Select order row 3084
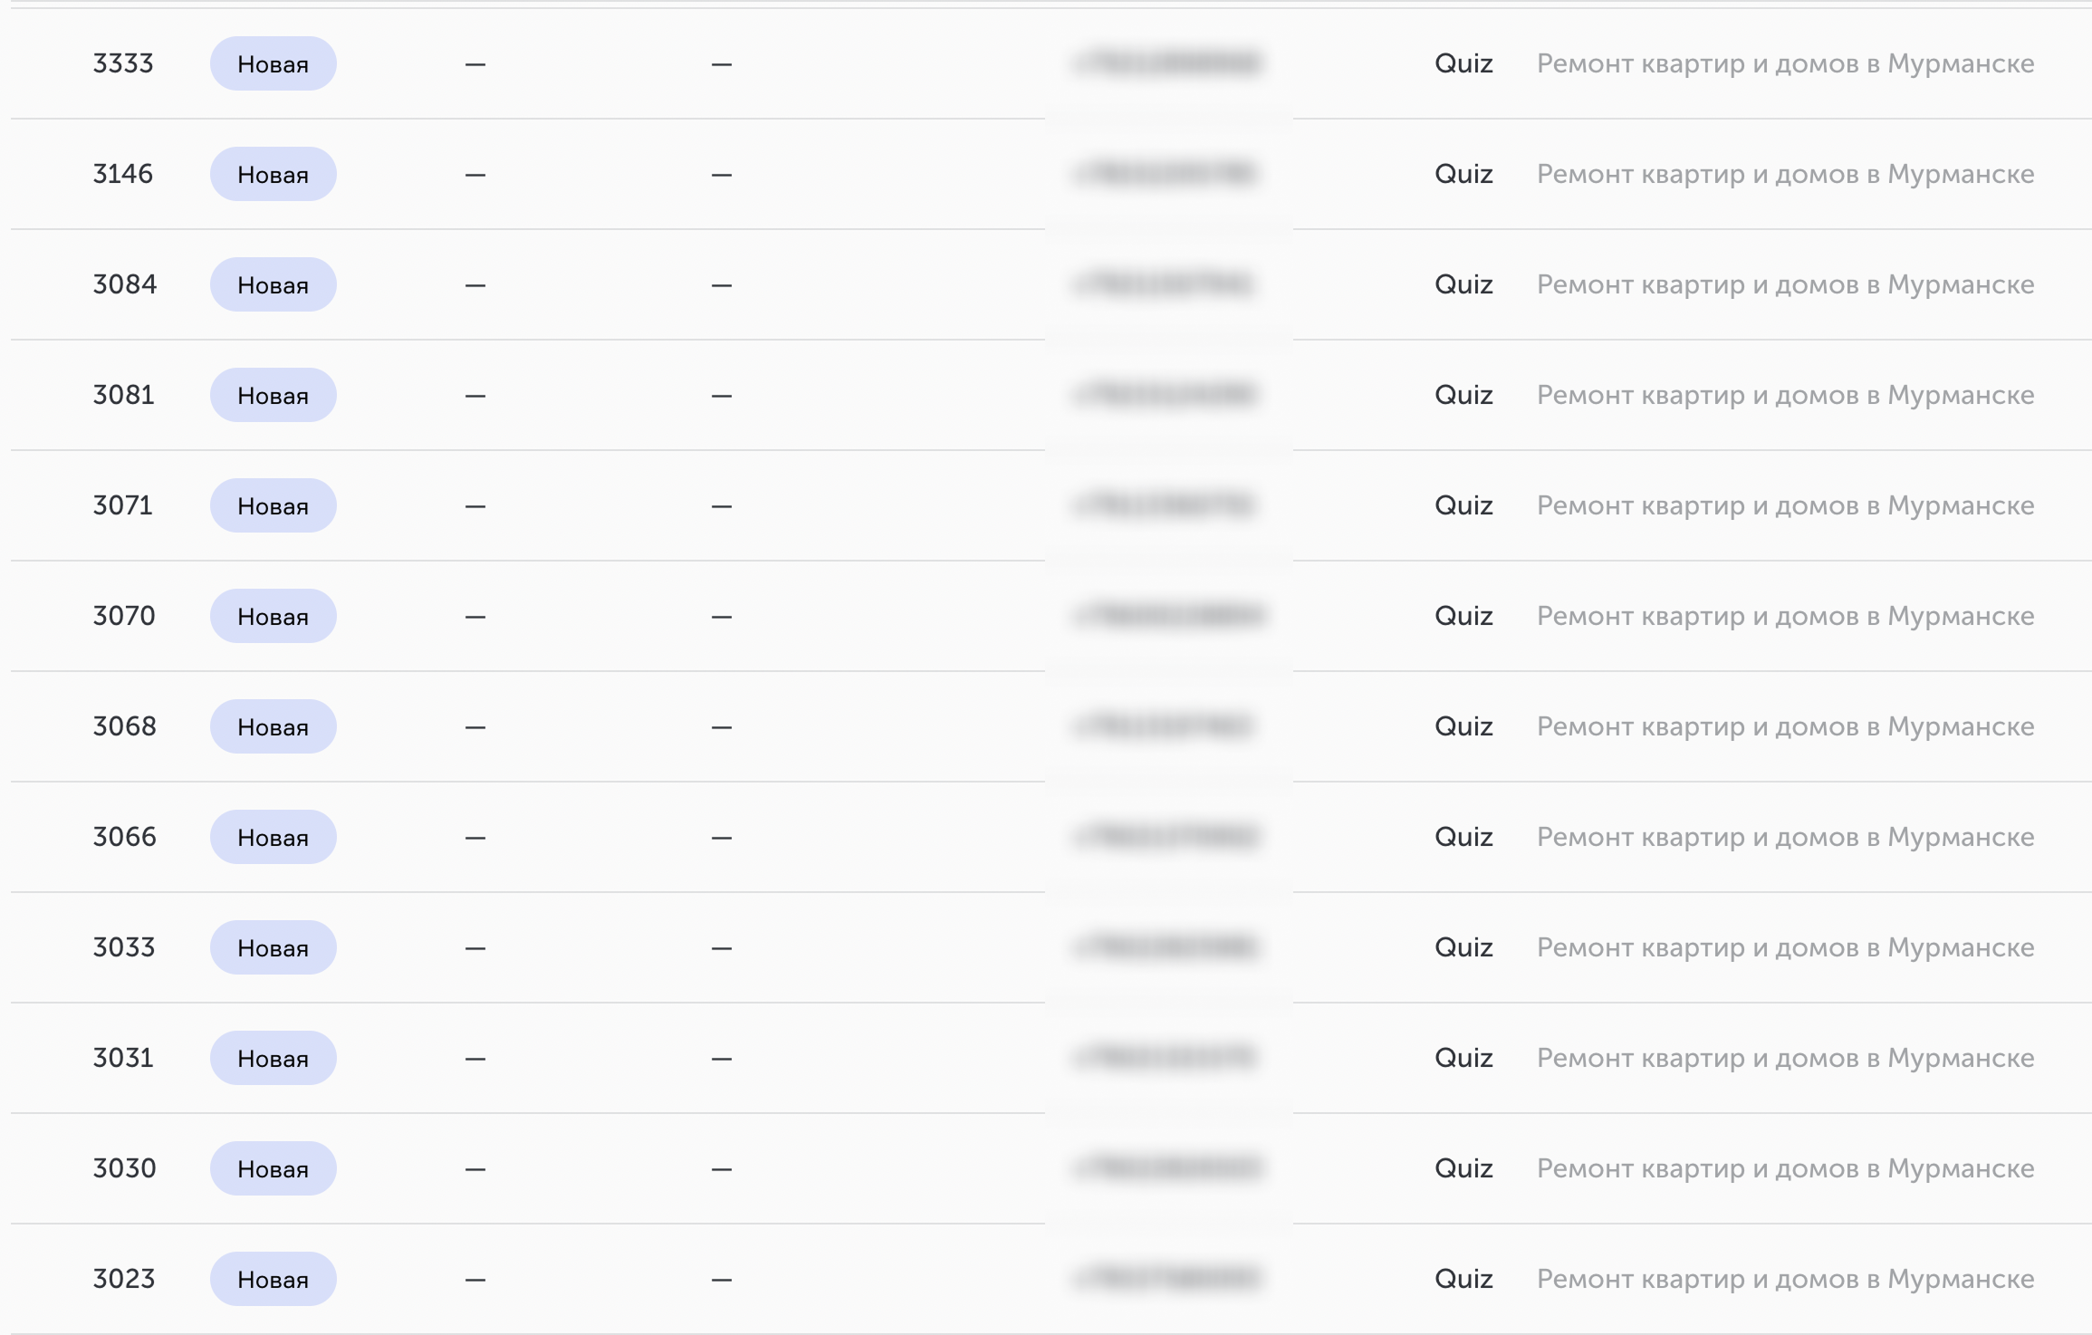The width and height of the screenshot is (2092, 1335). 1051,284
